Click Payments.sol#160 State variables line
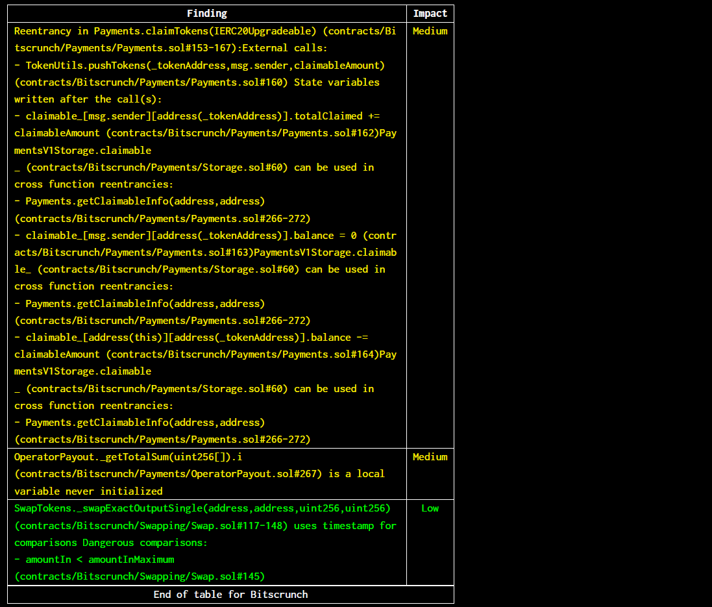The height and width of the screenshot is (607, 712). [x=197, y=82]
